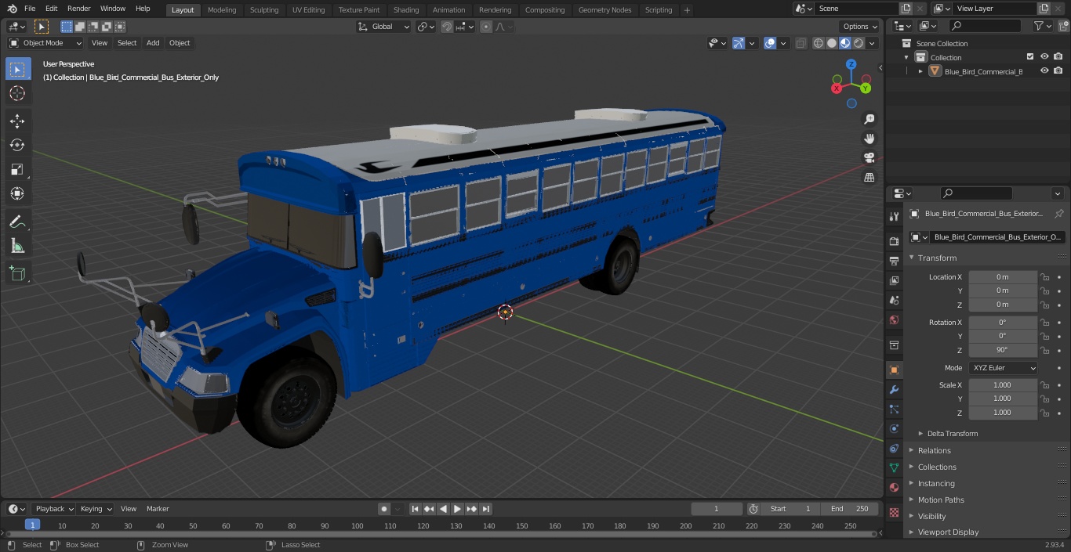Toggle lock on Location X
The width and height of the screenshot is (1071, 552).
(1044, 277)
